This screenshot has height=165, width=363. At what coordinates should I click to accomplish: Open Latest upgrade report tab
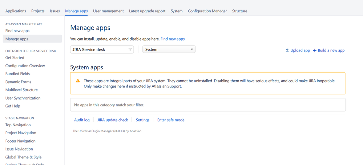(147, 11)
